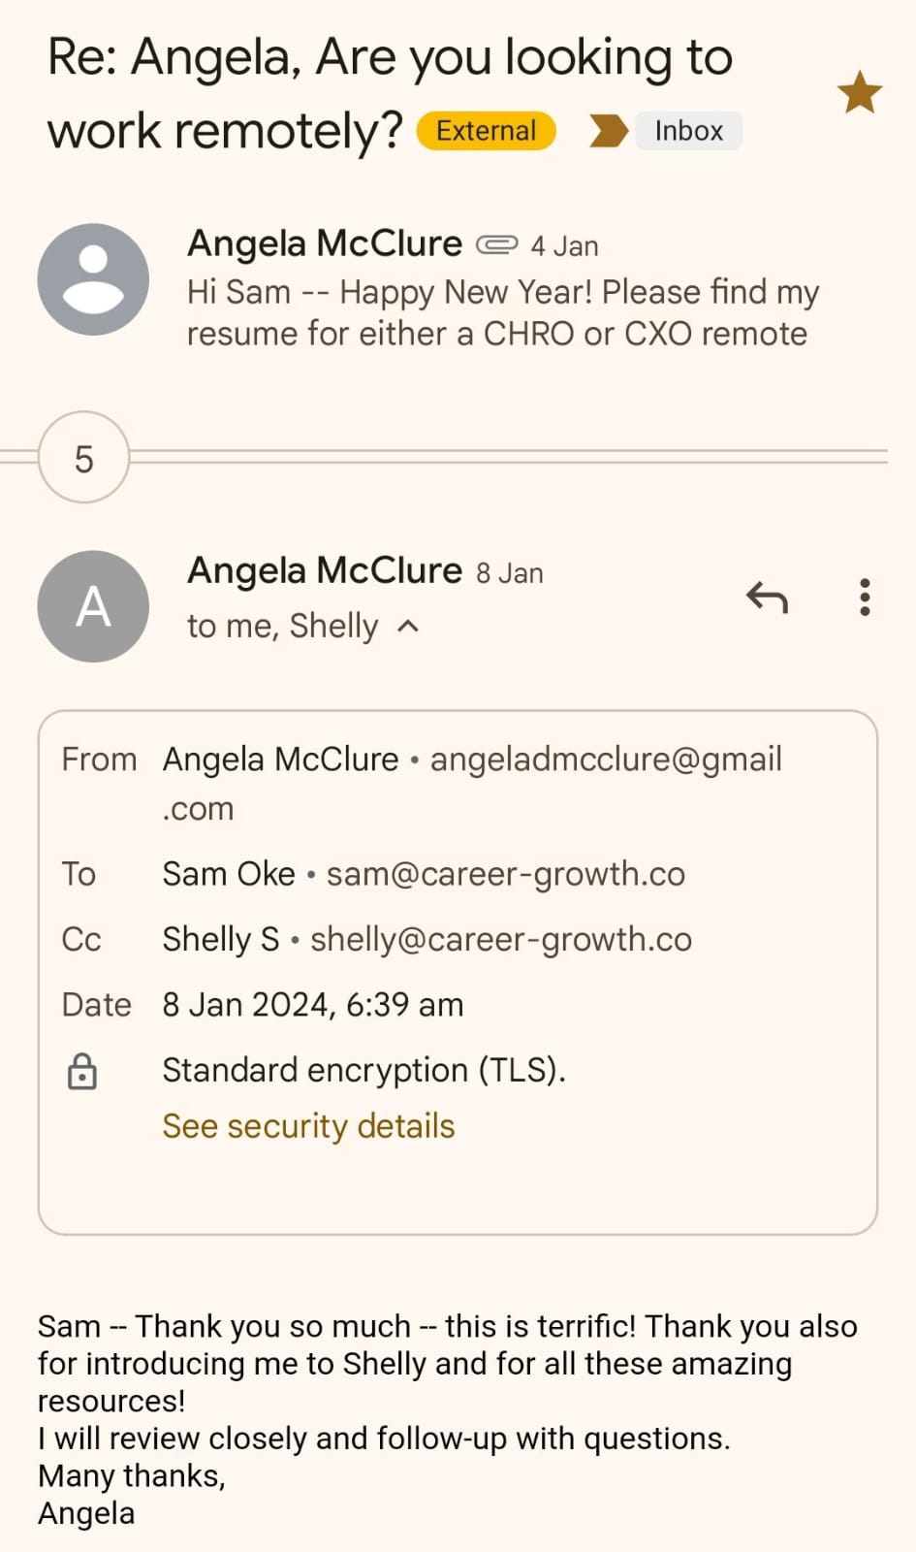This screenshot has height=1552, width=916.
Task: Tap the Angela McClure 8 Jan sender name
Action: click(x=324, y=570)
